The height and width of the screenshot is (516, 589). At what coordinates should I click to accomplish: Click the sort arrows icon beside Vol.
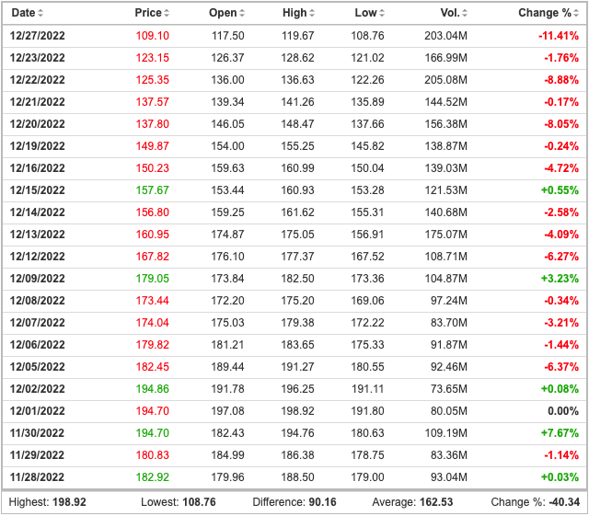tap(465, 13)
